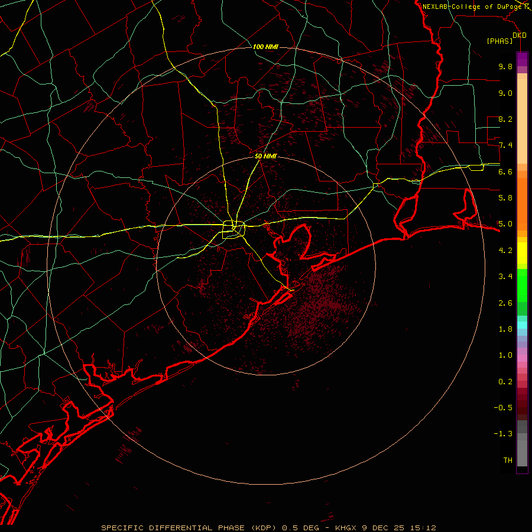Select the TH threshold label
Viewport: 532px width, 532px height.
pyautogui.click(x=508, y=460)
